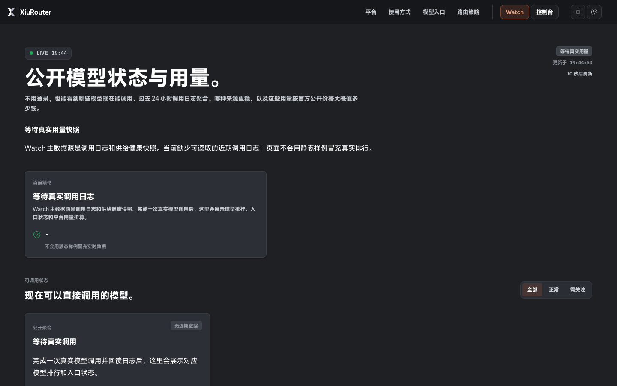Select the 正常 filter tab
This screenshot has width=617, height=386.
point(554,290)
